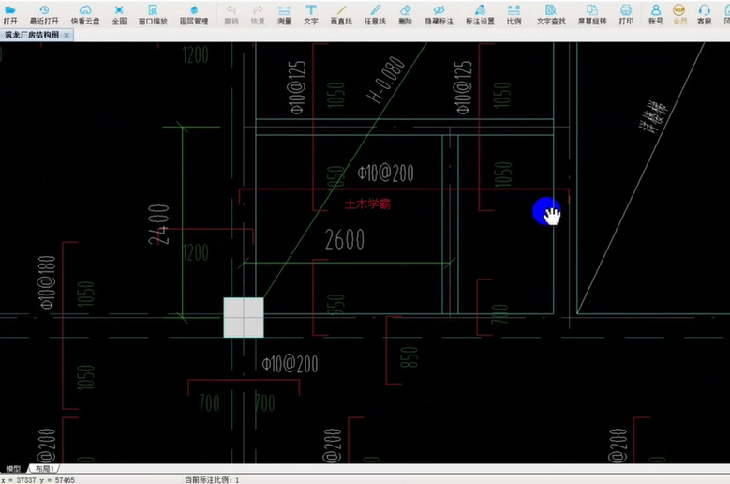Click the print (打印) button
This screenshot has height=484, width=730.
click(x=626, y=13)
